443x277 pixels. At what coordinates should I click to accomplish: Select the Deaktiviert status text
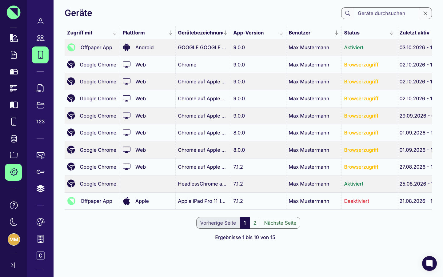pos(357,201)
